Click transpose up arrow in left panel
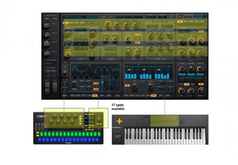238x165 pixels. [x=54, y=71]
